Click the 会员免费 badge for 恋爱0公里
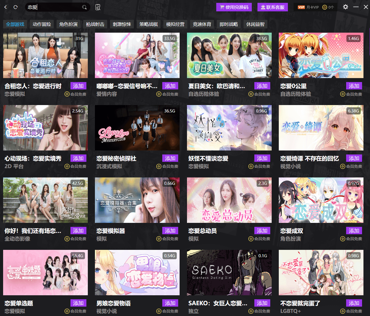 (x=351, y=94)
